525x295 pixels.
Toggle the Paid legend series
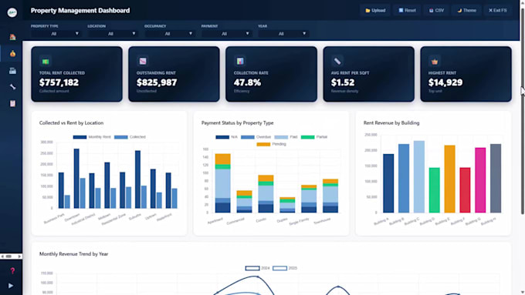[286, 137]
